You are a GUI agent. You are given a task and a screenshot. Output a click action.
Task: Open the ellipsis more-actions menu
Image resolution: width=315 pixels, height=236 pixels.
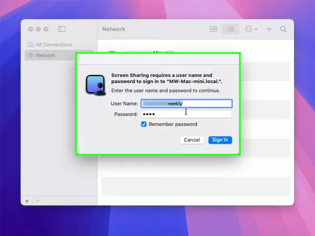tap(251, 29)
